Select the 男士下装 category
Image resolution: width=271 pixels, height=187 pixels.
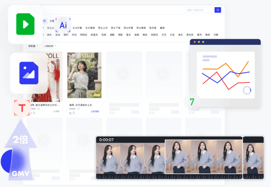pos(116,28)
